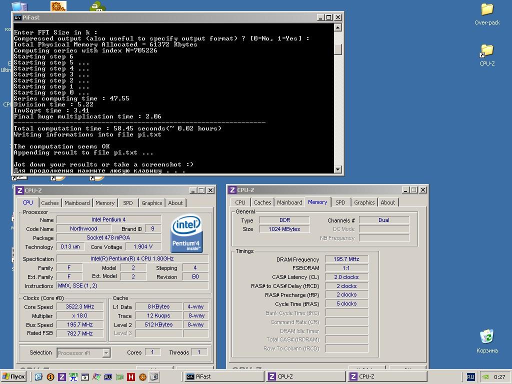Open Mainboard tab in left CPU-Z window

[77, 203]
